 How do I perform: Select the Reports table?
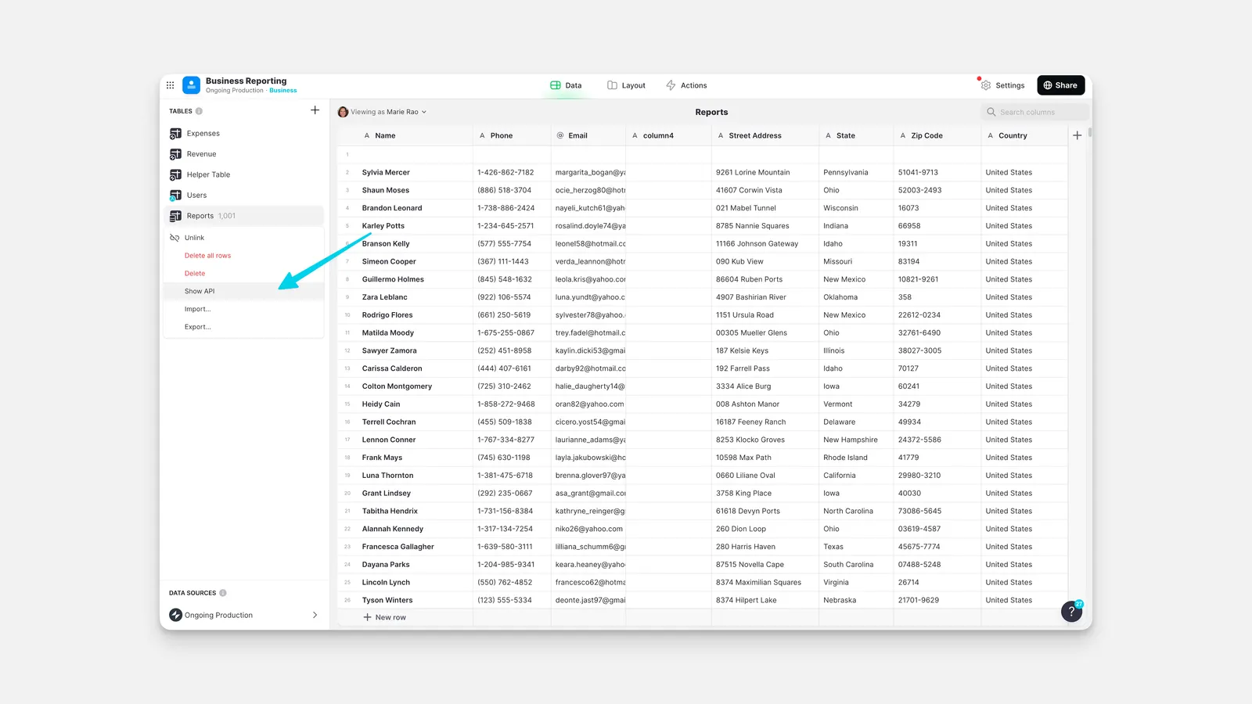click(x=243, y=216)
